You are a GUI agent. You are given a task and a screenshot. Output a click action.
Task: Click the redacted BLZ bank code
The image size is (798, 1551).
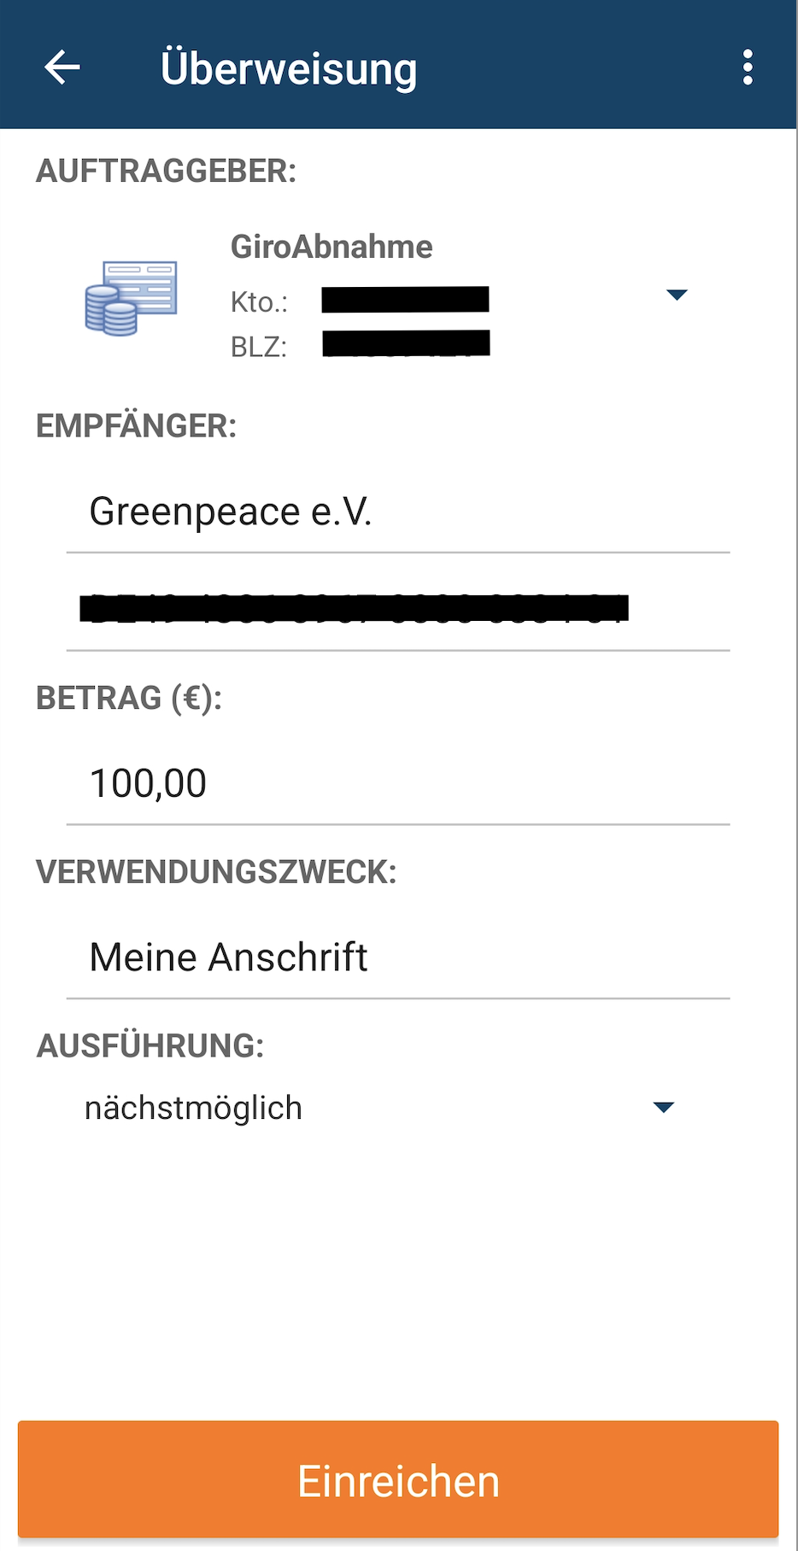[406, 343]
